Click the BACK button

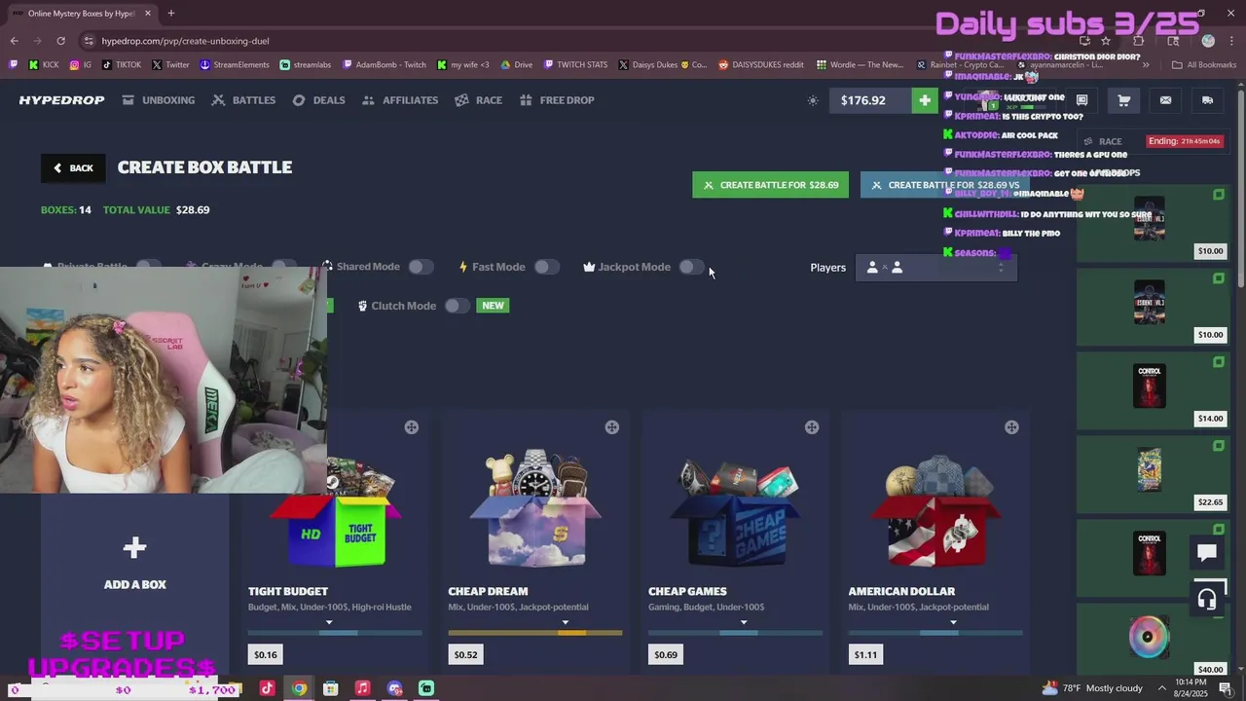tap(73, 167)
